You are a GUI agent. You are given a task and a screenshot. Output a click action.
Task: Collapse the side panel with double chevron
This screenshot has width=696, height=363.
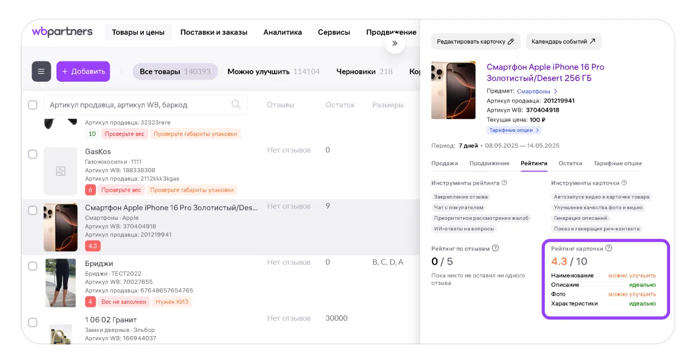tap(395, 43)
